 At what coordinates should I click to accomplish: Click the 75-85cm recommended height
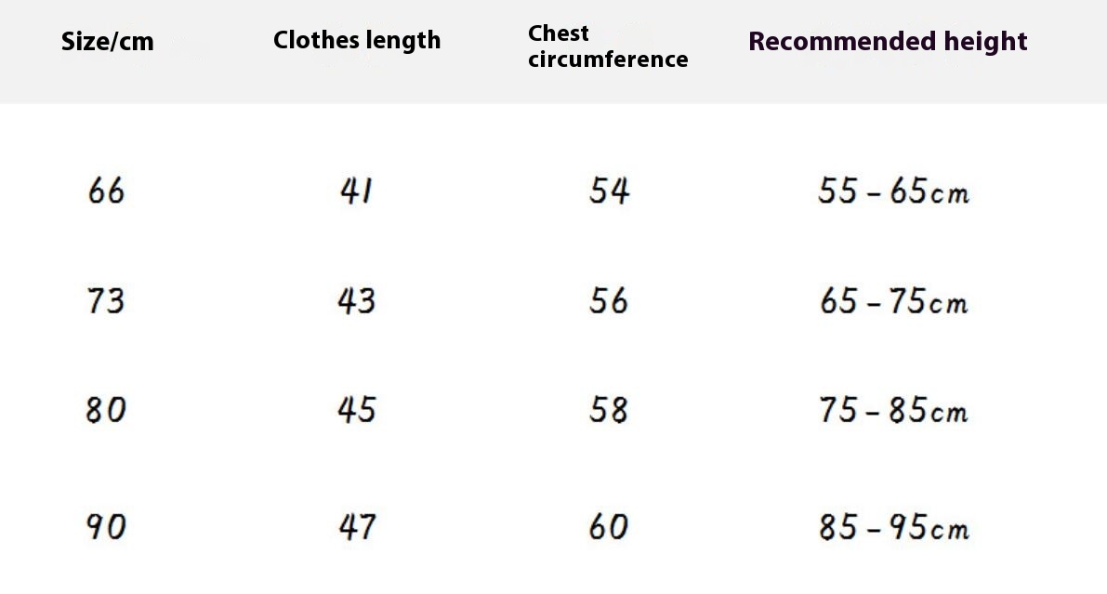893,410
